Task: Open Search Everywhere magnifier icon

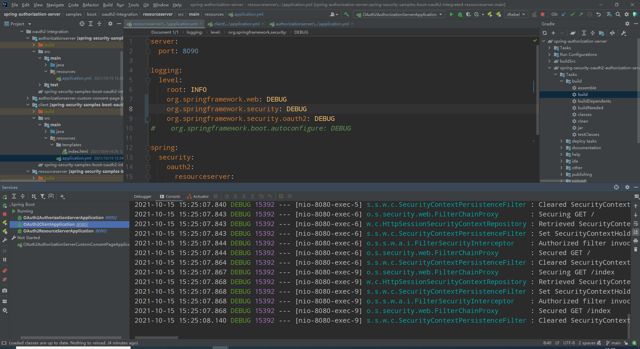Action: [618, 14]
